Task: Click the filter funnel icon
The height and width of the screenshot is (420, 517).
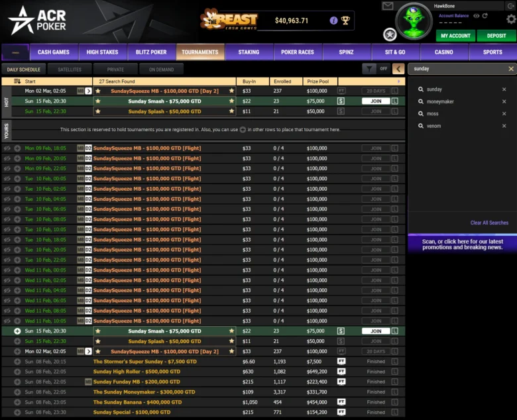Action: (x=369, y=69)
